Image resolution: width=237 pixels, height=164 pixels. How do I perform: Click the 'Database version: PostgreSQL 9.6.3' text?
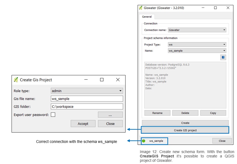pos(167,65)
